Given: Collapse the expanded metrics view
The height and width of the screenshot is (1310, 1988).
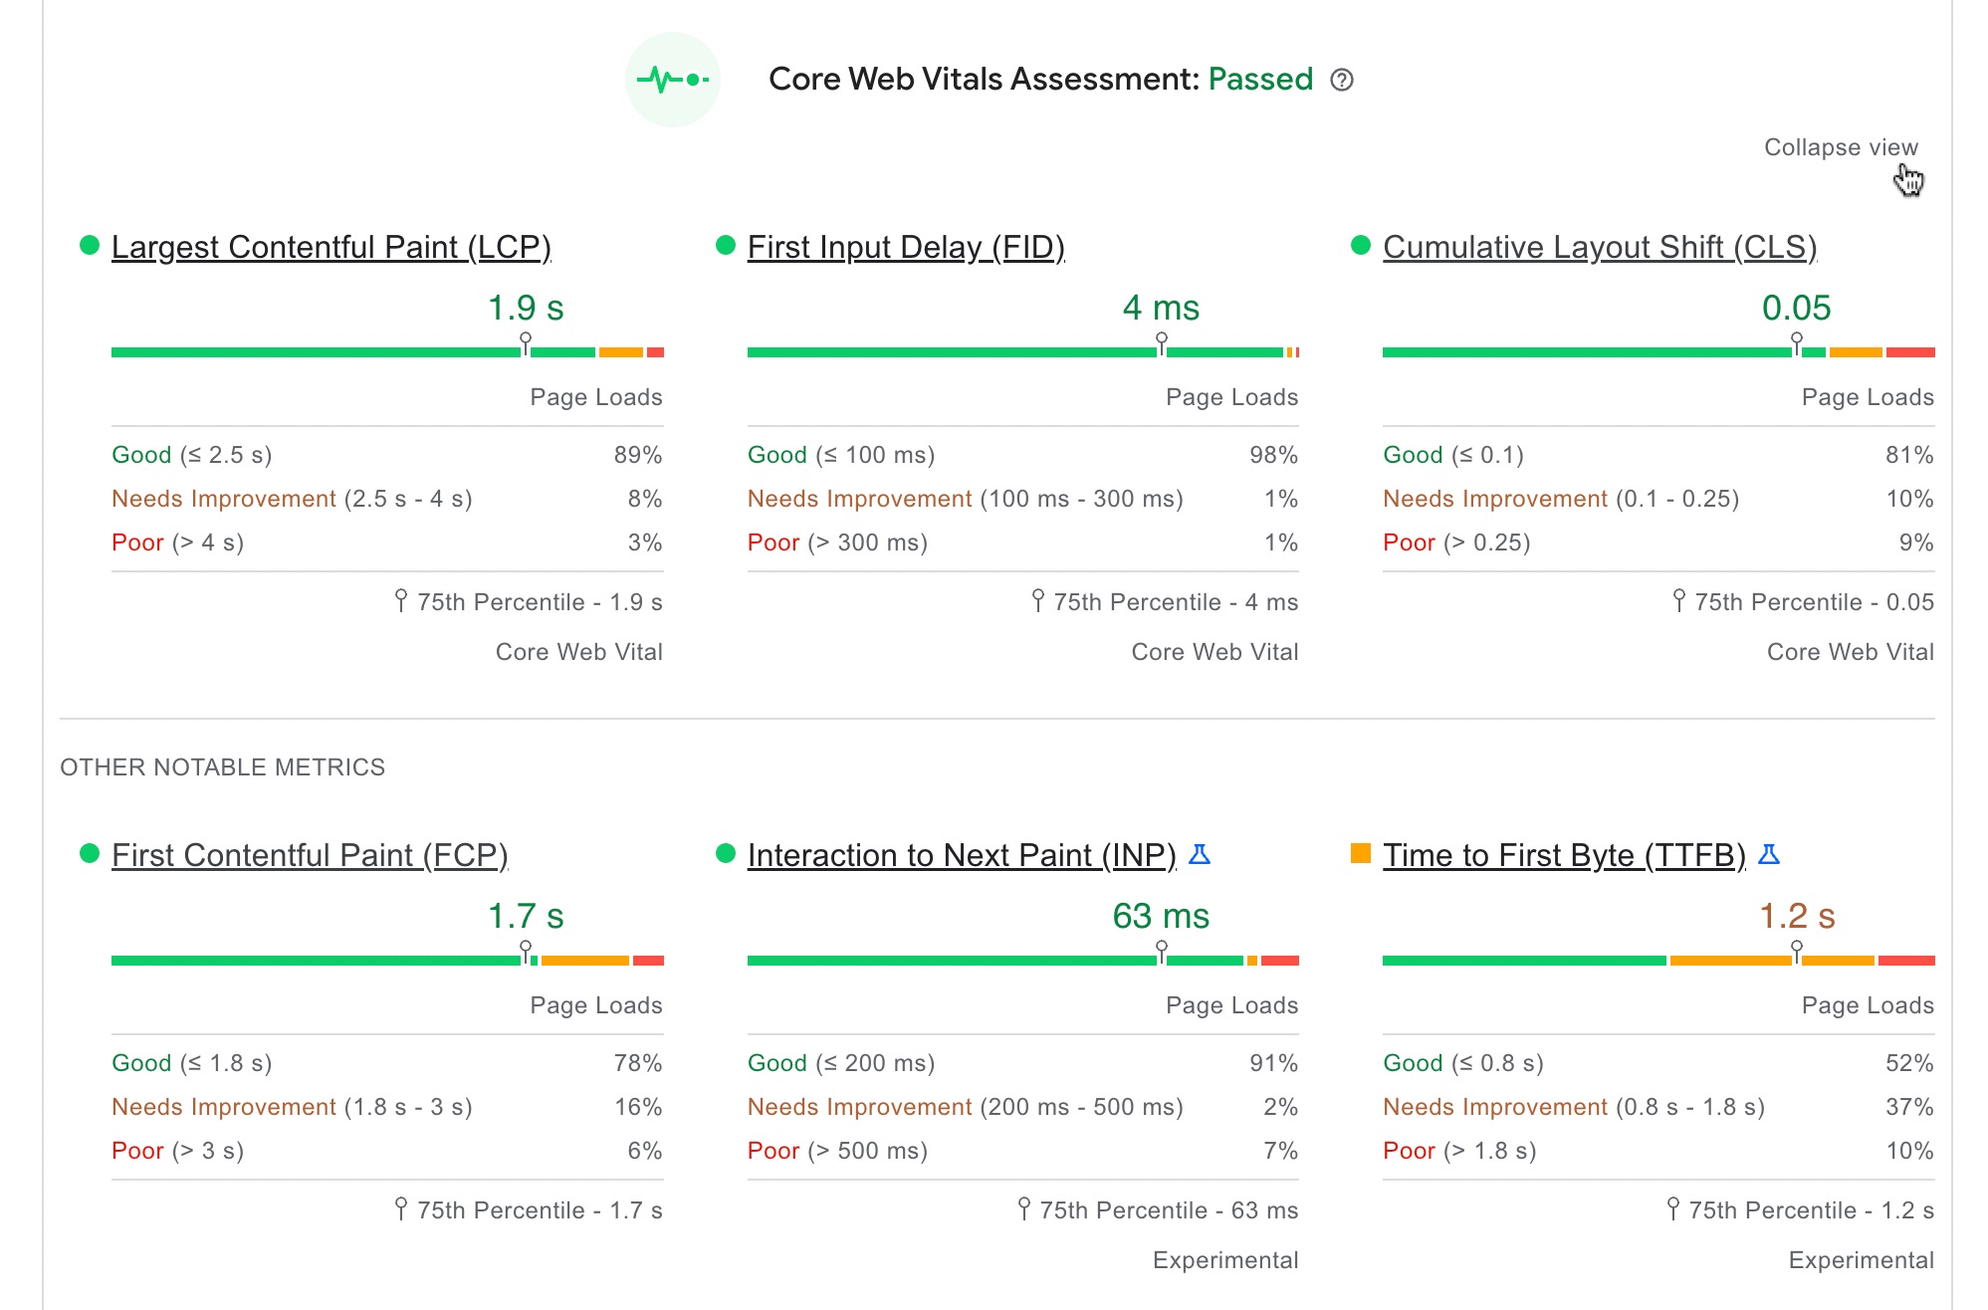Looking at the screenshot, I should coord(1842,146).
